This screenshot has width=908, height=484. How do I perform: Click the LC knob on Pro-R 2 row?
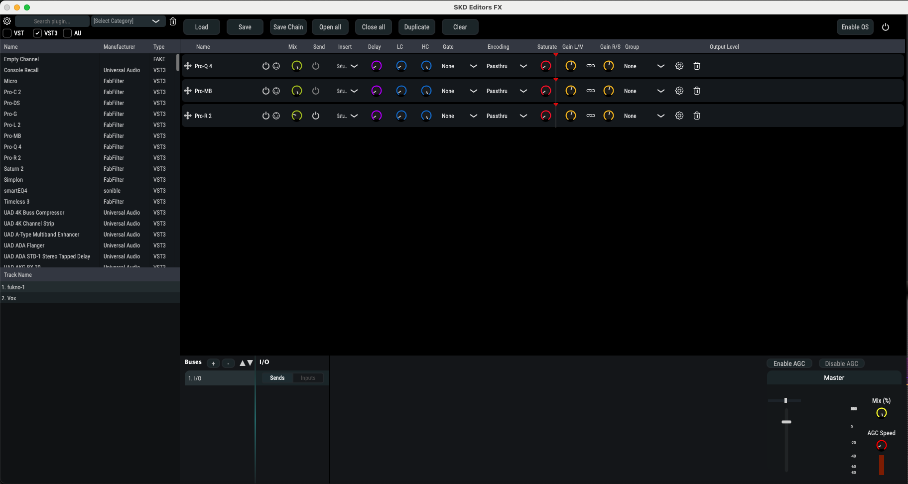point(401,116)
